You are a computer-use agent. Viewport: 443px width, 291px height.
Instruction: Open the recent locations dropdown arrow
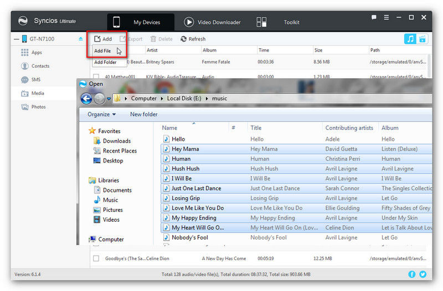click(109, 99)
